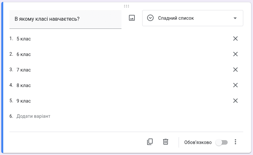Viewport: 253px width, 155px height.
Task: Click the drag handle dots above the question
Action: pyautogui.click(x=127, y=6)
